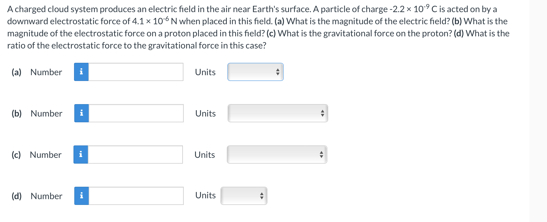547x222 pixels.
Task: Select the blue 'i' button on the second row
Action: pyautogui.click(x=81, y=113)
